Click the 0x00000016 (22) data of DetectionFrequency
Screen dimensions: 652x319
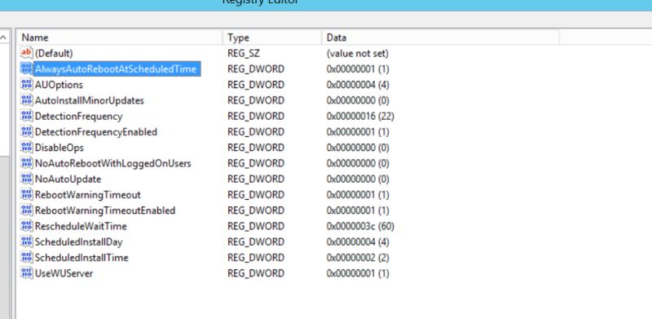click(360, 116)
